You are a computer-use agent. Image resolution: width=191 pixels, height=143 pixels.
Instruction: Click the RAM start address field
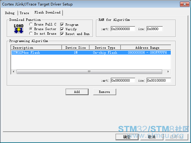[123, 29]
